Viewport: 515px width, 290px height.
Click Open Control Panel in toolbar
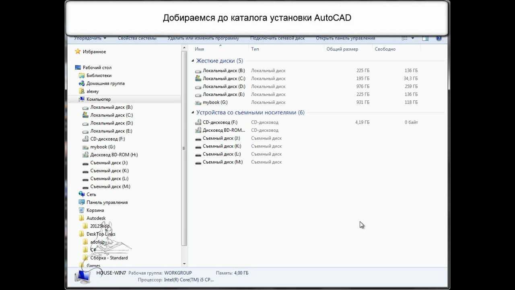pyautogui.click(x=345, y=38)
